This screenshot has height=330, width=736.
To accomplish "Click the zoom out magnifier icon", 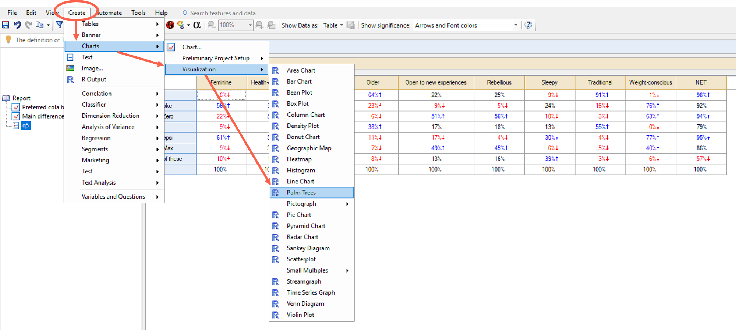I will pos(211,25).
